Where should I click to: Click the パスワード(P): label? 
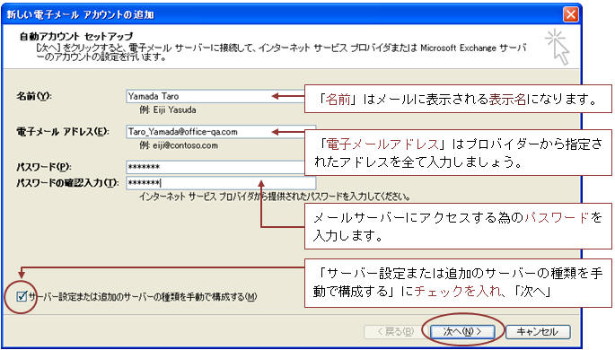[43, 167]
